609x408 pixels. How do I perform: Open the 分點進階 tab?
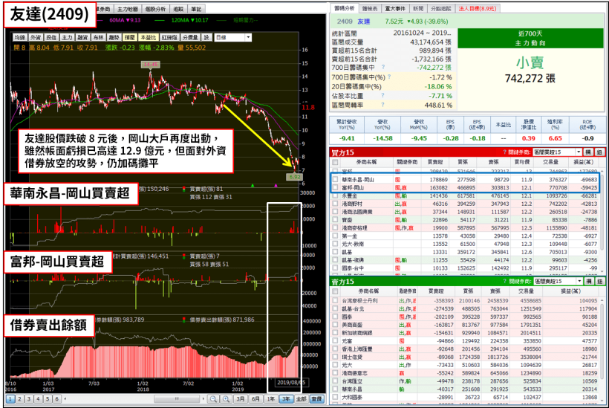pos(441,8)
